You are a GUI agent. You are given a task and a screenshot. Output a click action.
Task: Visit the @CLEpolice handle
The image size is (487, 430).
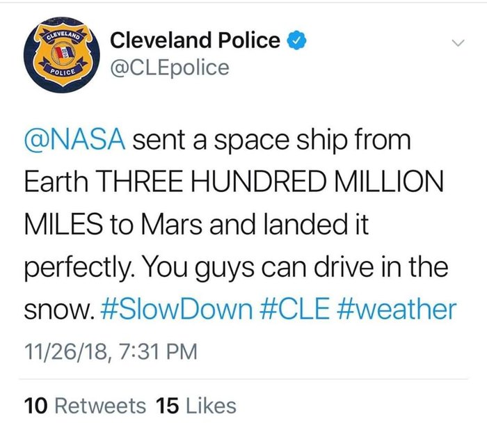[170, 67]
